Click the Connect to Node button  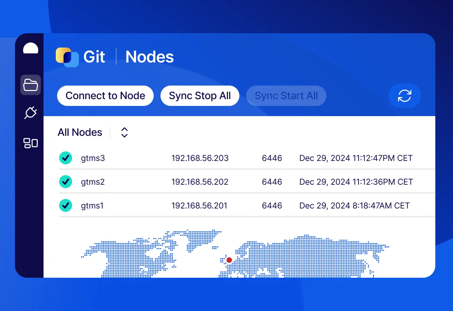click(105, 96)
